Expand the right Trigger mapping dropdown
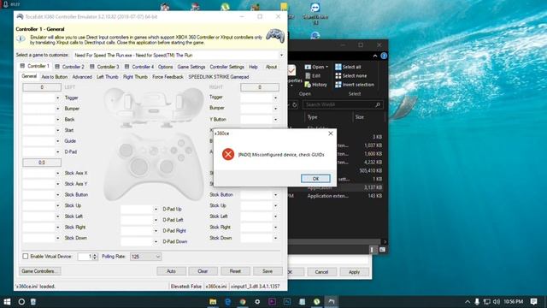Screen dimensions: 547x308 (275, 98)
